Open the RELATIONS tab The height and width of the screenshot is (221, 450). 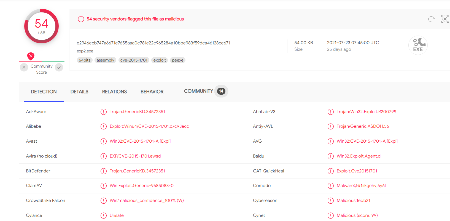point(114,92)
